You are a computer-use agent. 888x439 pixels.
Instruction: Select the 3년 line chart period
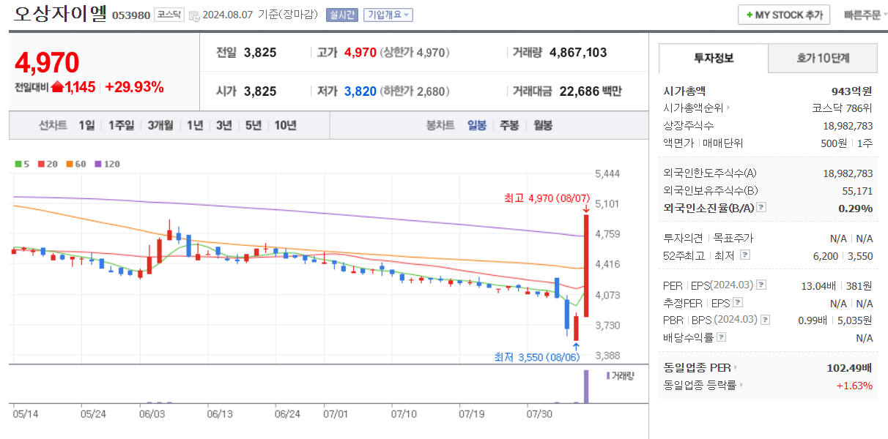tap(224, 125)
